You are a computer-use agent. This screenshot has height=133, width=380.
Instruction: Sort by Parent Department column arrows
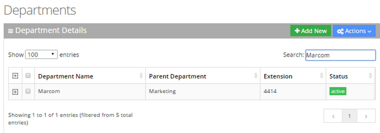coord(256,76)
